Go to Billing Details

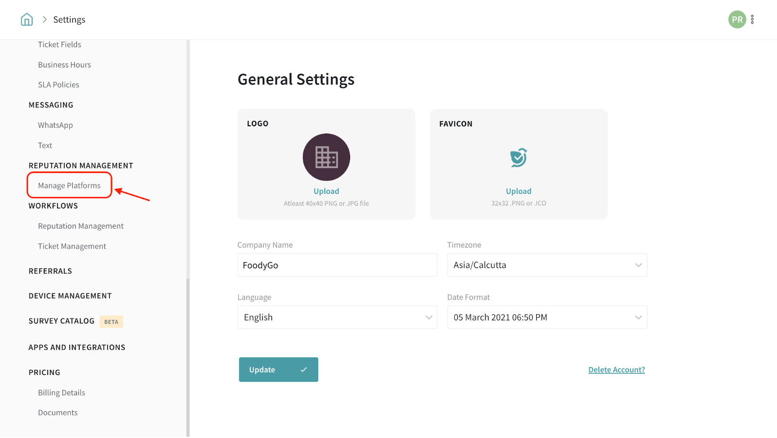point(62,393)
